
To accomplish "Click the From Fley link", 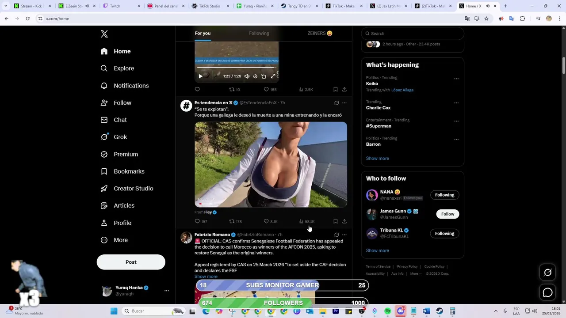I will (210, 212).
